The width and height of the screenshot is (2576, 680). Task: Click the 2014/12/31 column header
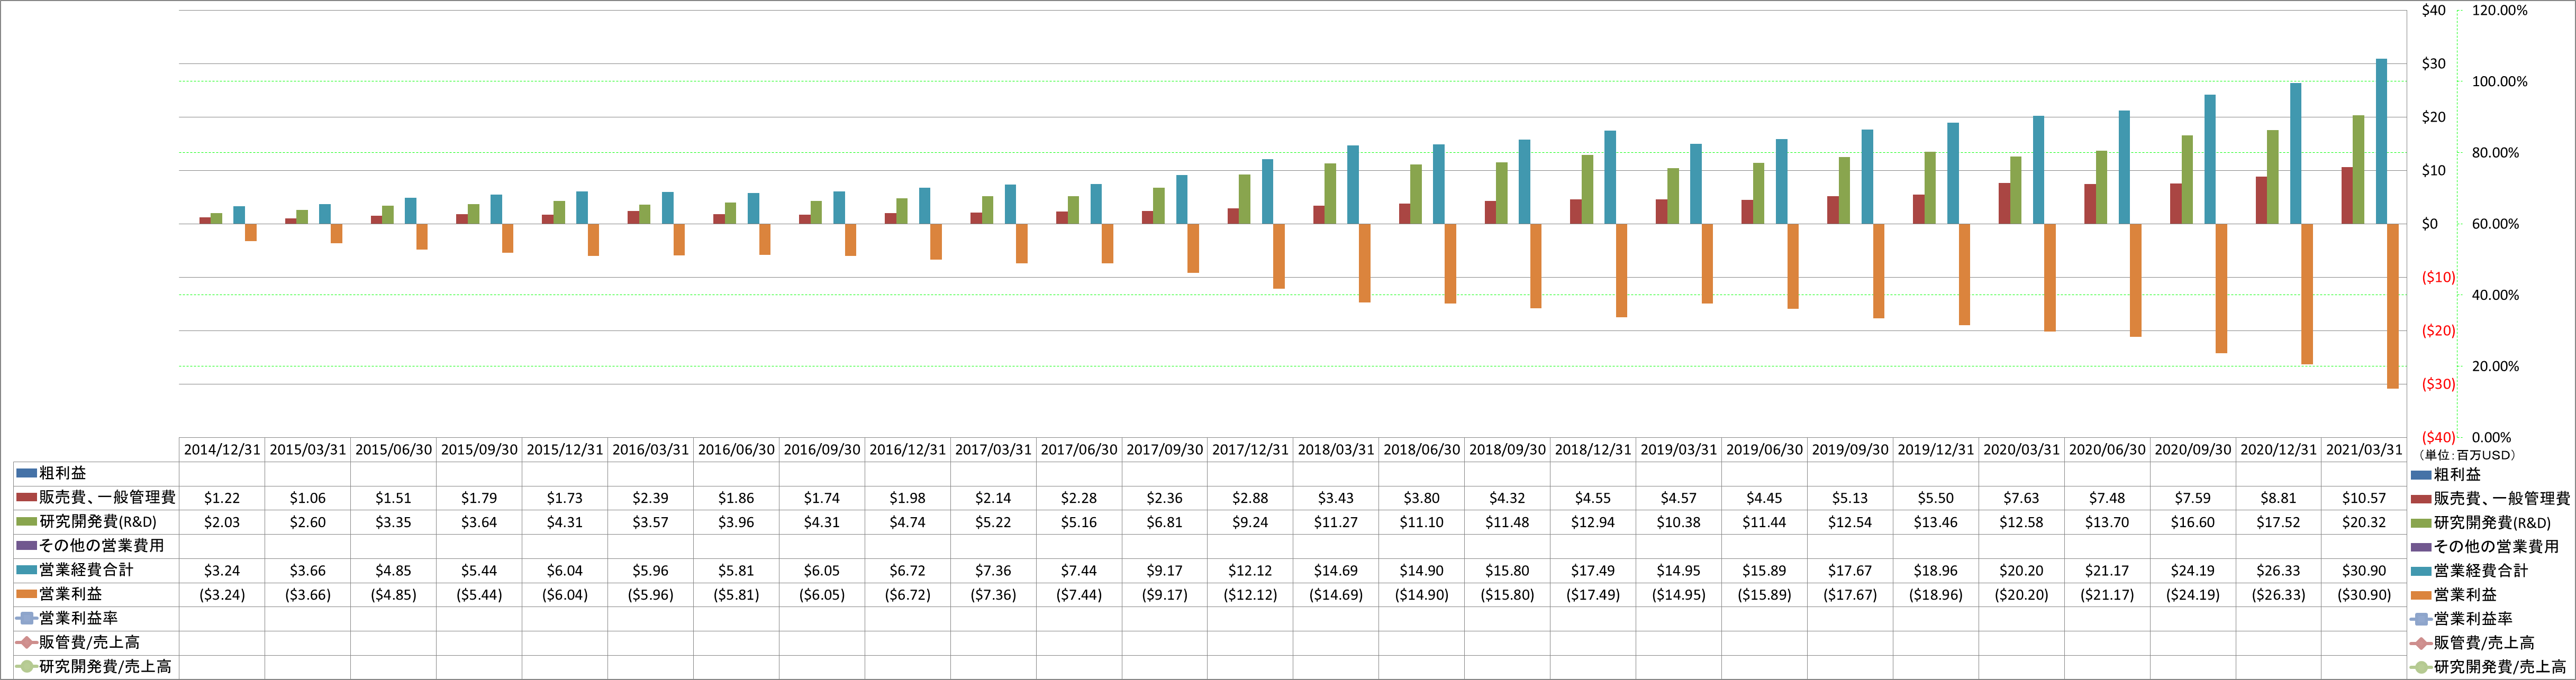(222, 451)
